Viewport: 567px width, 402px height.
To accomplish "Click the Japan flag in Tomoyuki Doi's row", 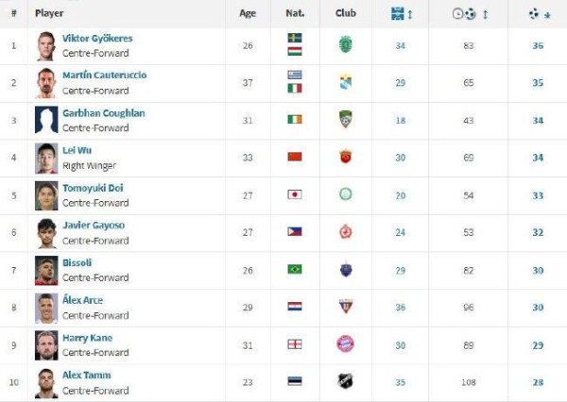I will pos(295,194).
